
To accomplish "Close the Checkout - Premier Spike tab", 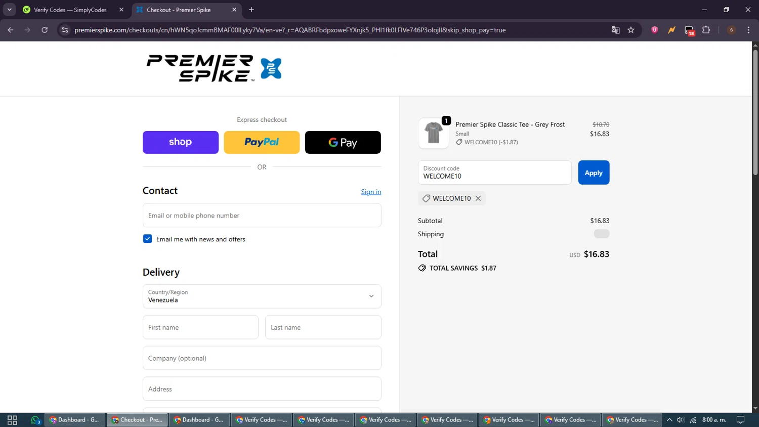I will (234, 10).
